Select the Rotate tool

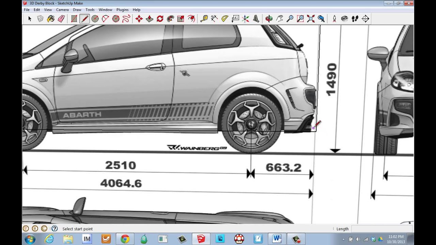160,19
